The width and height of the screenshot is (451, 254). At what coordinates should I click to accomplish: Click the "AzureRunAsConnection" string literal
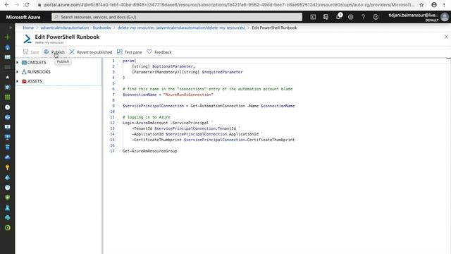click(188, 95)
